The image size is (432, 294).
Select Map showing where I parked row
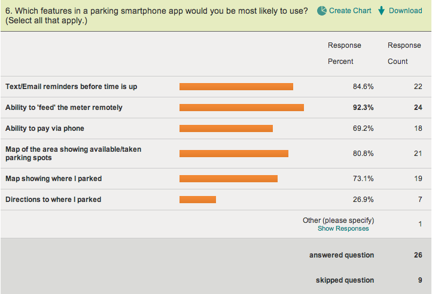click(x=216, y=179)
